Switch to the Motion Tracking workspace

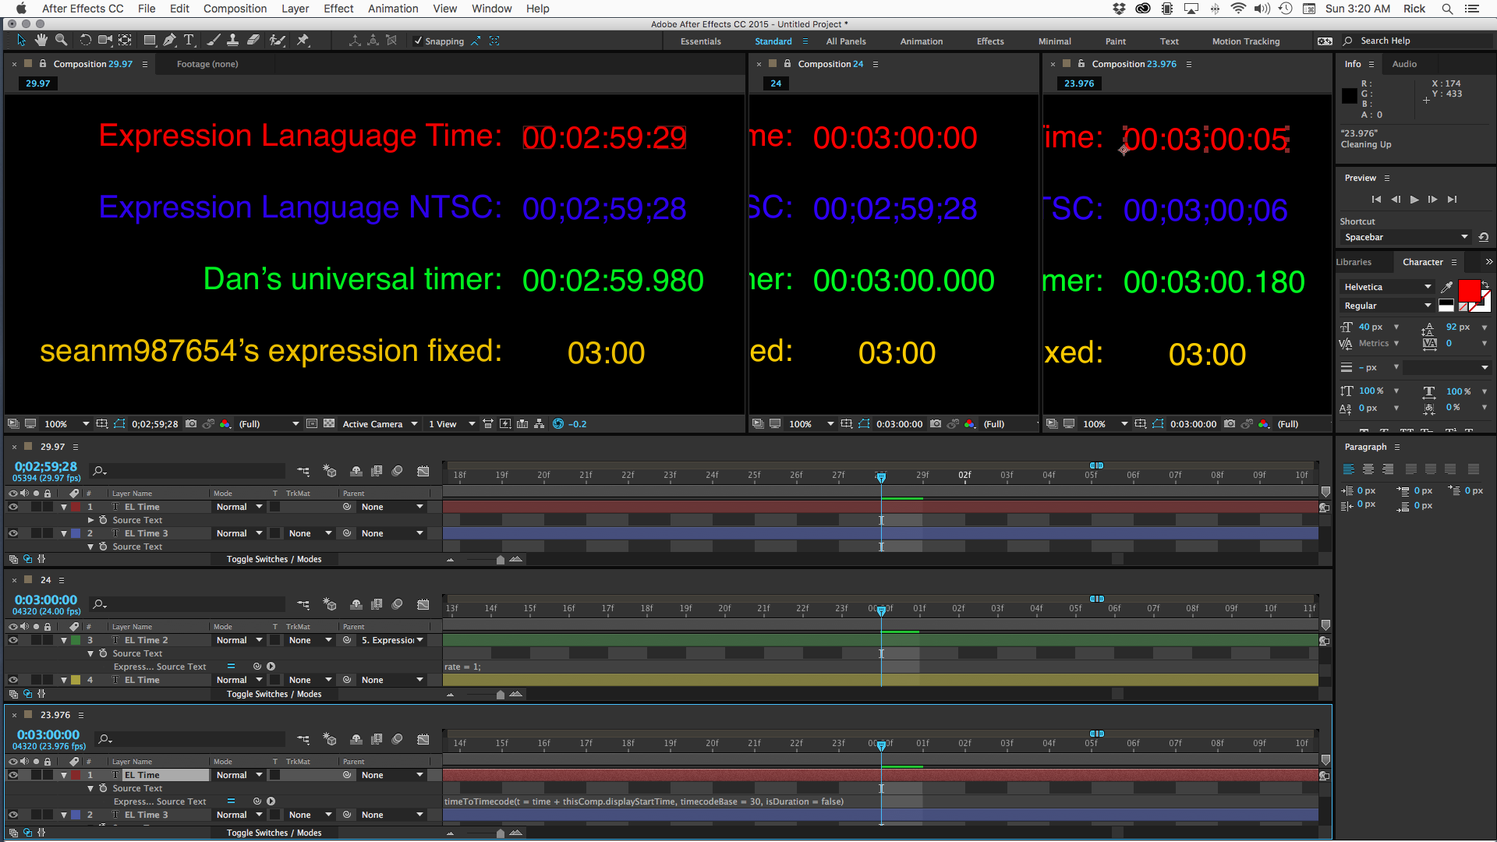[1245, 41]
